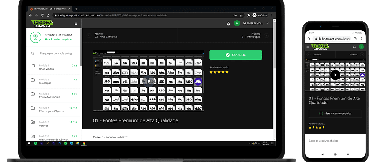Screen dimensions: 374x162
Task: Expand the DS EMPREENDI... account dropdown
Action: pyautogui.click(x=268, y=23)
